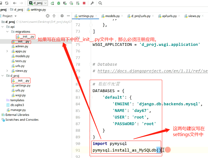Select apps.py in the project tree

[19, 51]
